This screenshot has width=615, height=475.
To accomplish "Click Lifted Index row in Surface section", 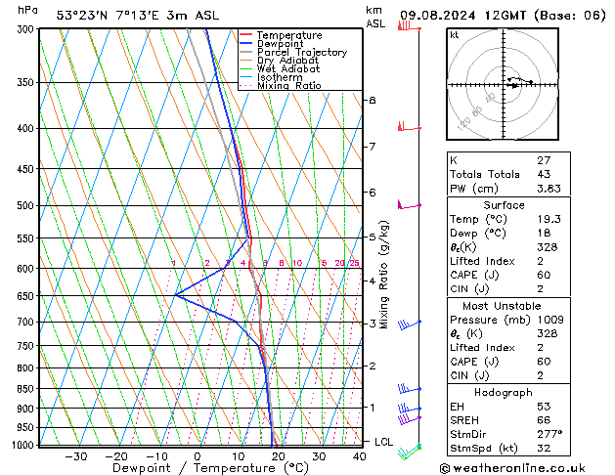I will click(x=508, y=261).
